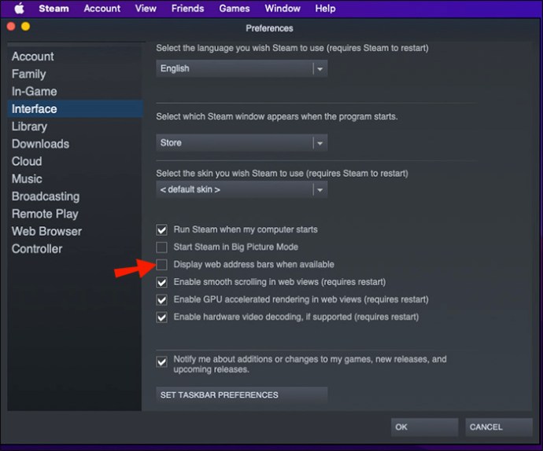The height and width of the screenshot is (451, 543).
Task: Click the skin dropdown arrow
Action: [320, 189]
